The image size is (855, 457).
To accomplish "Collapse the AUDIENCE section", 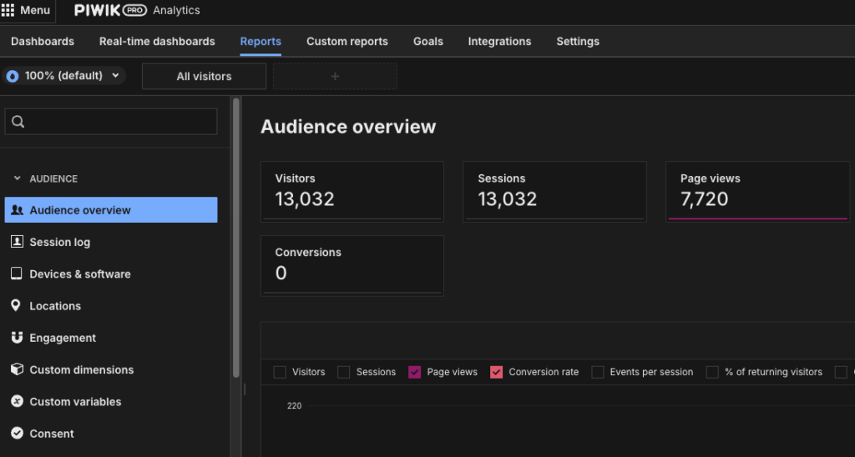I will pyautogui.click(x=18, y=178).
